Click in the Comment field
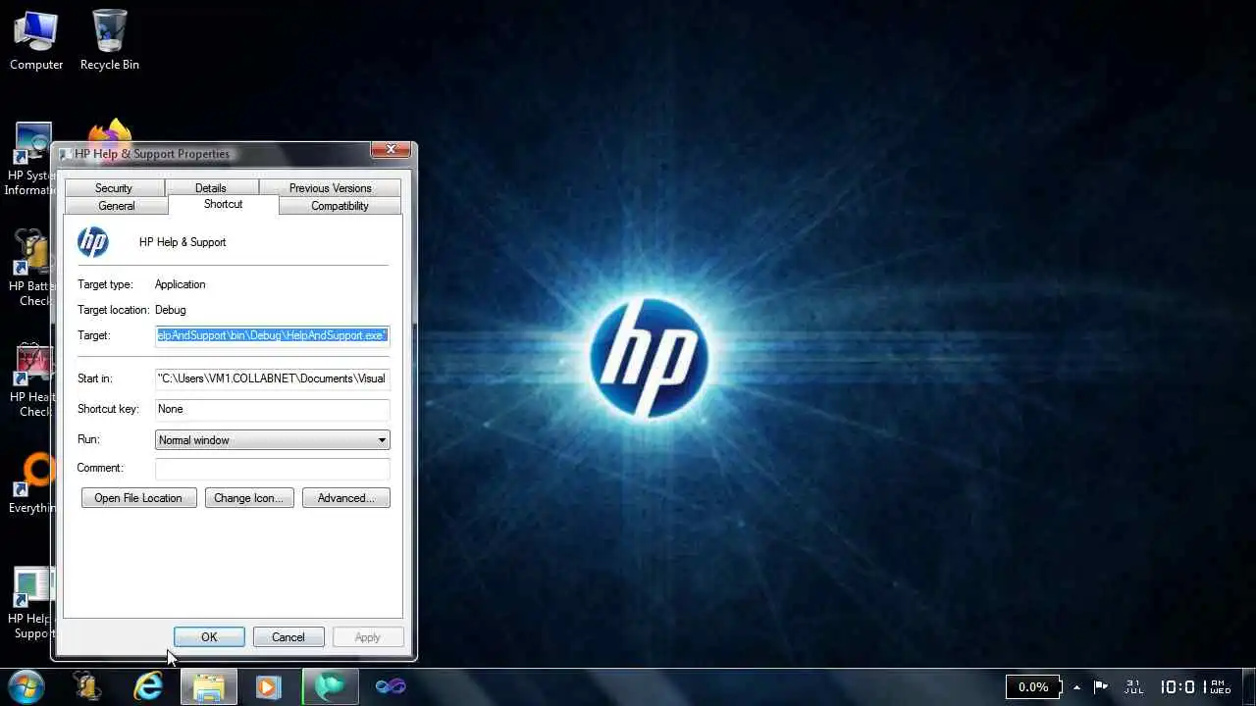 (273, 468)
